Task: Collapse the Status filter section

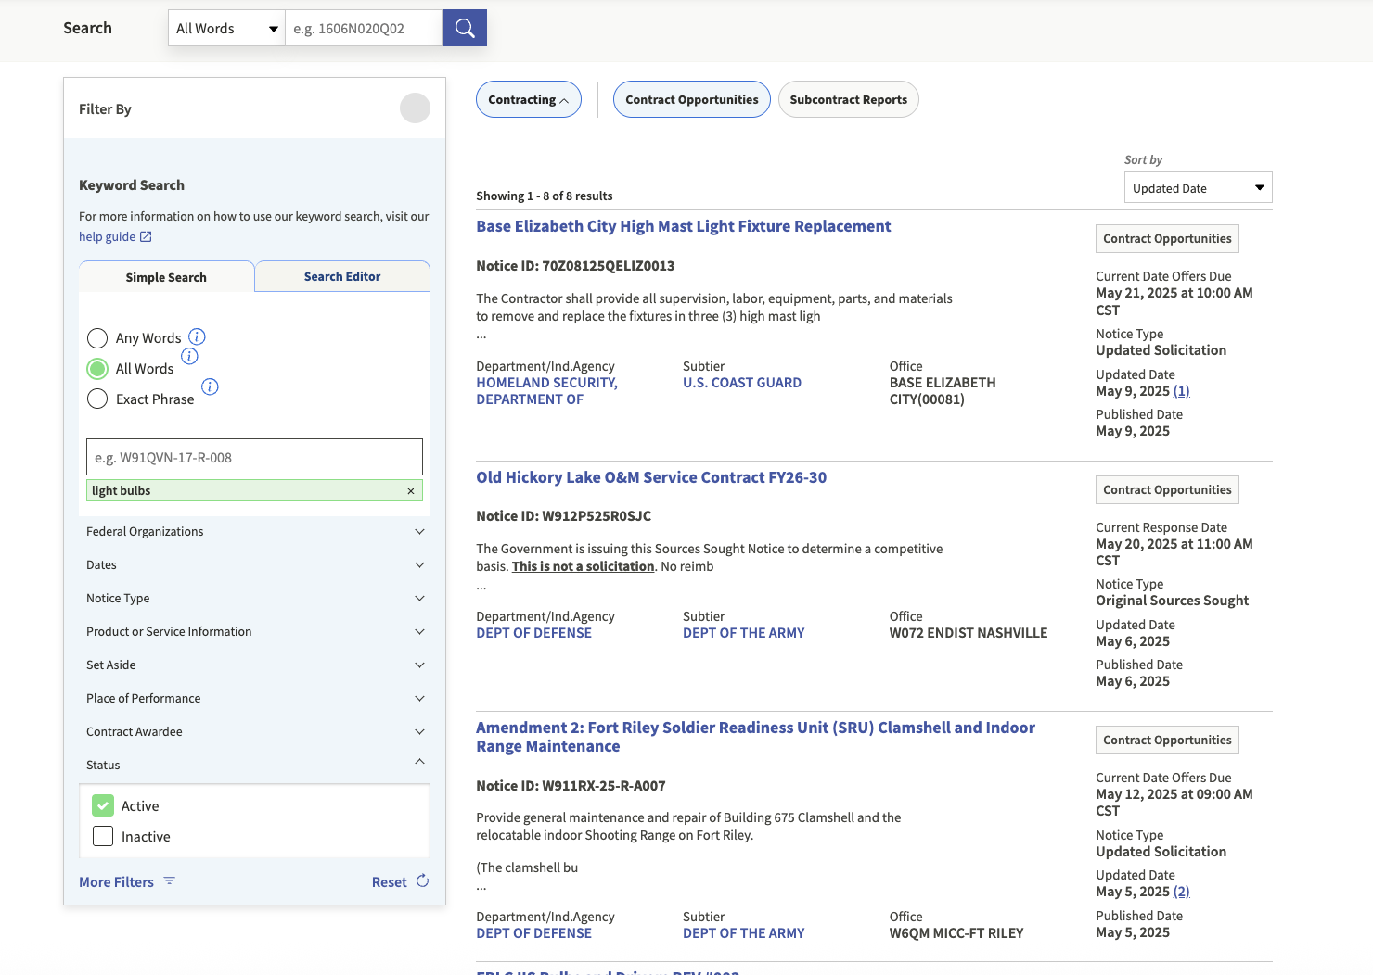Action: pyautogui.click(x=254, y=765)
